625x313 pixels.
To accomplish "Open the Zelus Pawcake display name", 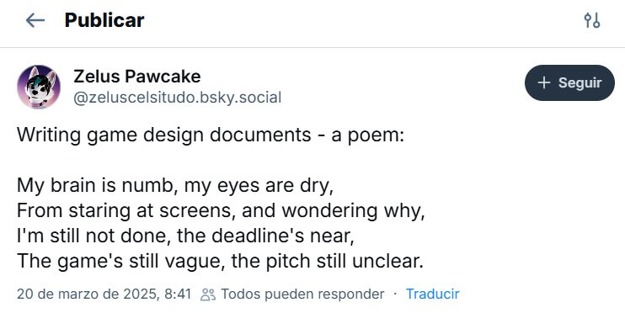I will [x=137, y=76].
